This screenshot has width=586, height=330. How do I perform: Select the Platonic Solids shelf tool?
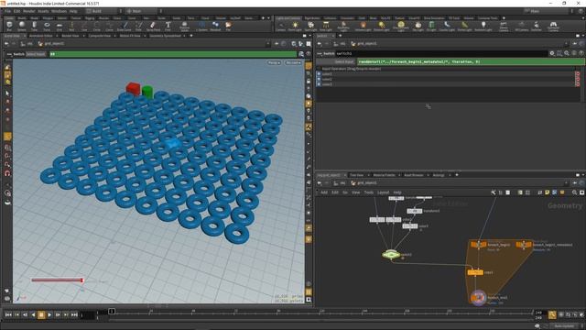coord(184,26)
